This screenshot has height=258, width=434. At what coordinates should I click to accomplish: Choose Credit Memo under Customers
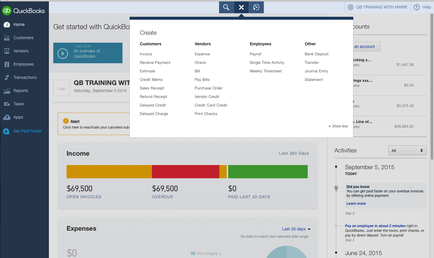151,80
